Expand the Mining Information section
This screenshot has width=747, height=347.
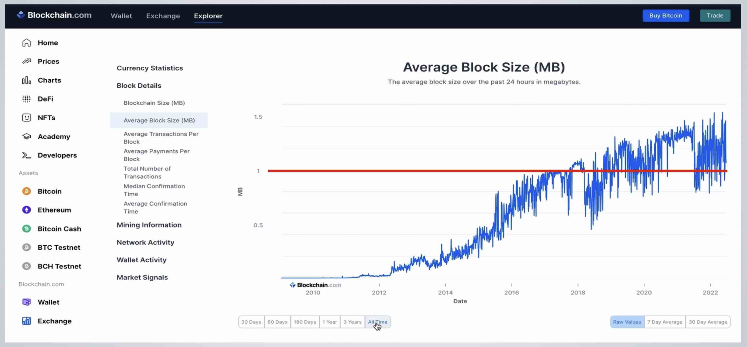click(x=149, y=225)
